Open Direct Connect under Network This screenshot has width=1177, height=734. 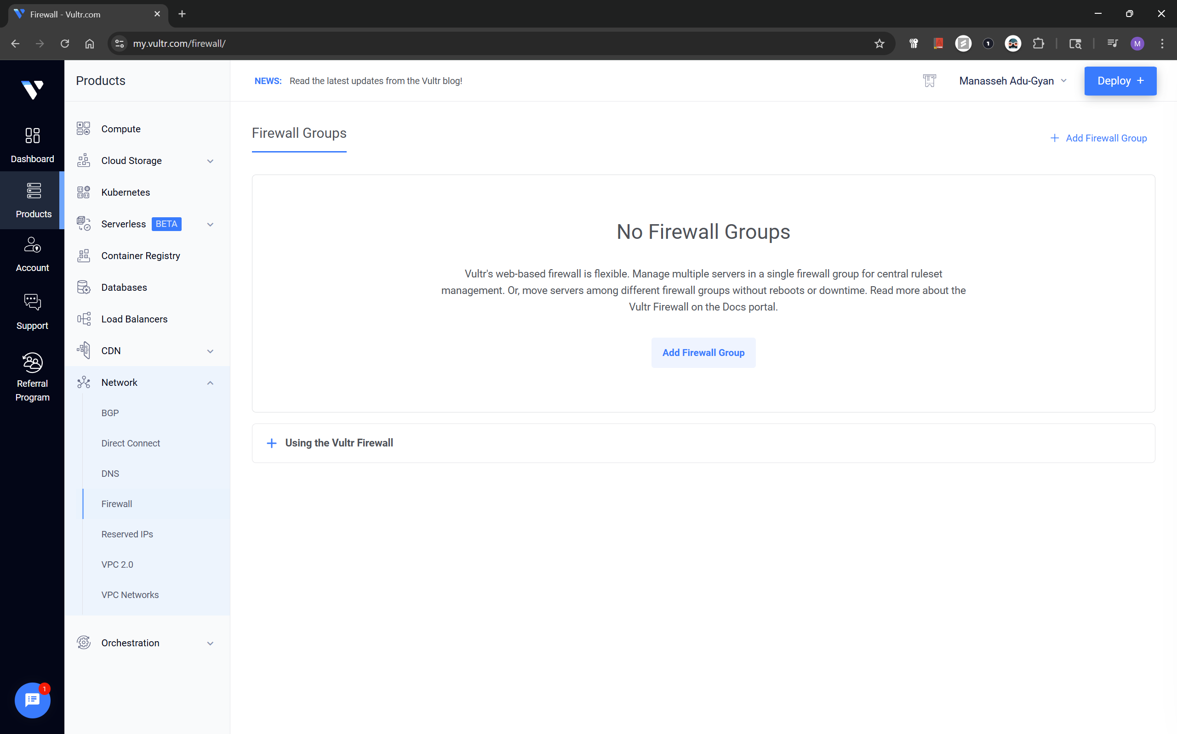coord(130,443)
